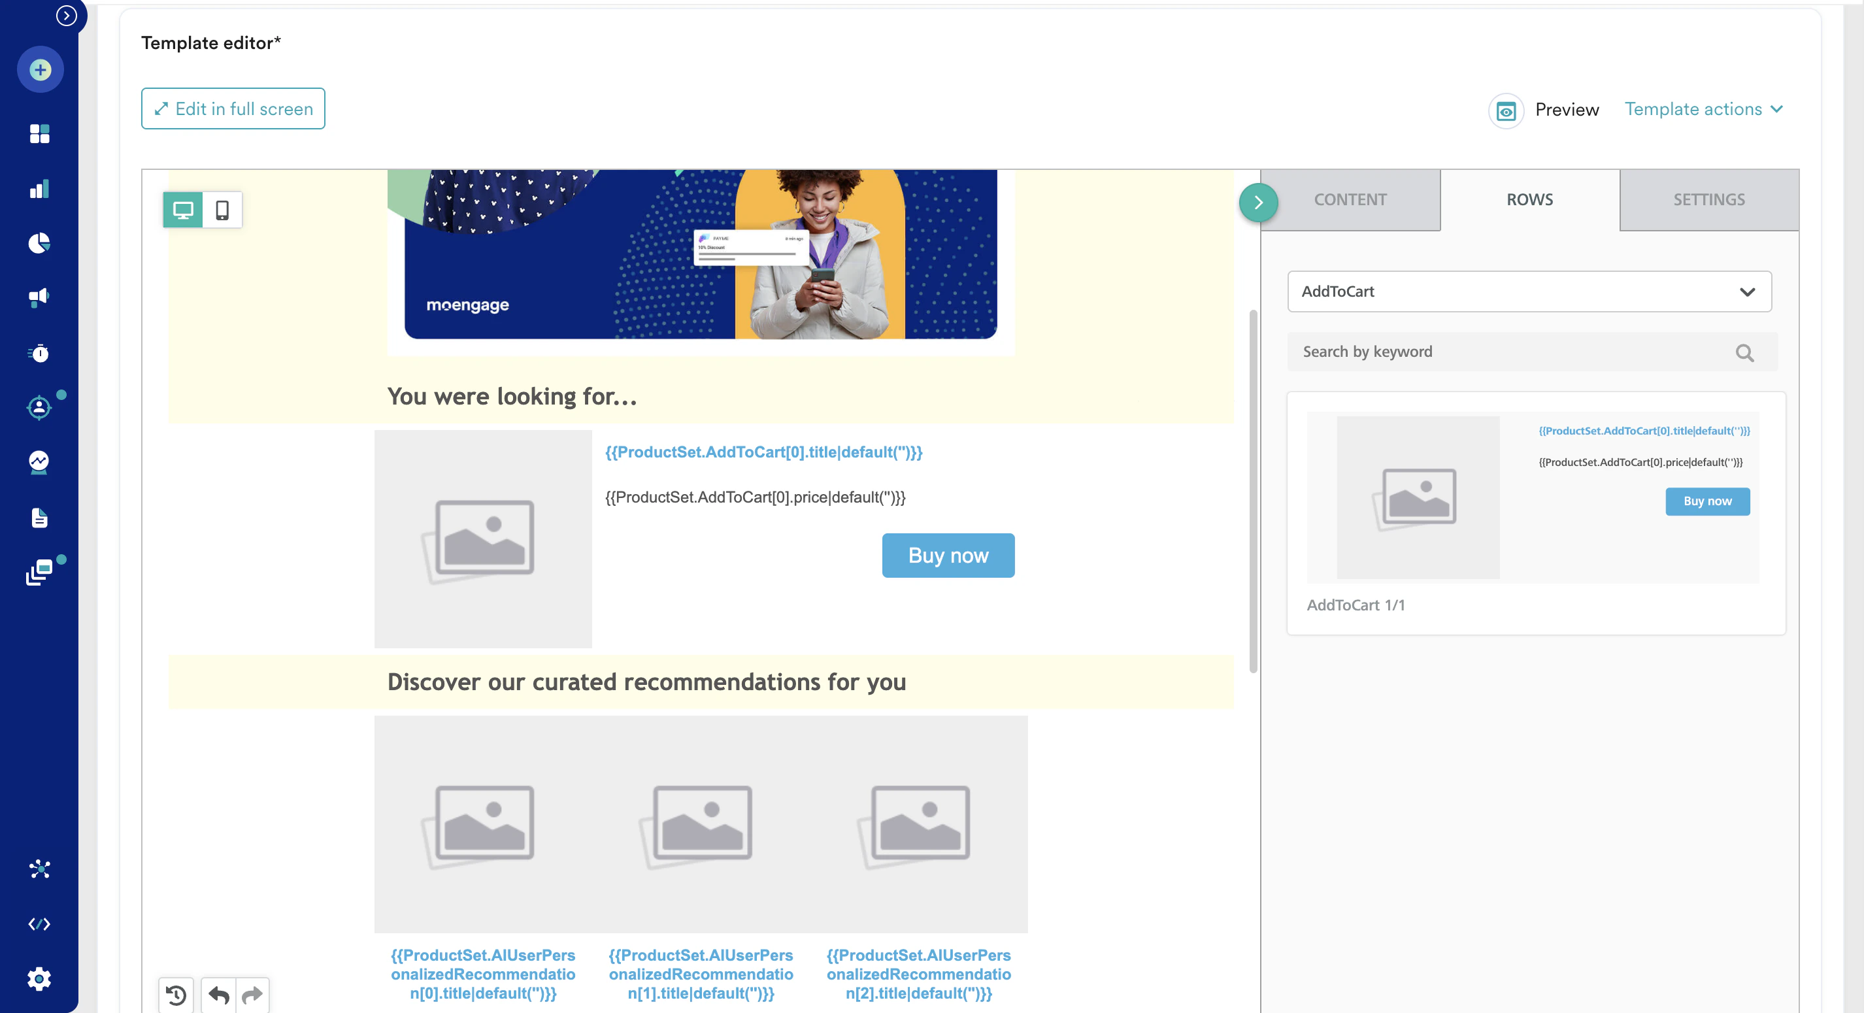Click the pie chart segments icon
The height and width of the screenshot is (1013, 1864).
click(x=39, y=243)
